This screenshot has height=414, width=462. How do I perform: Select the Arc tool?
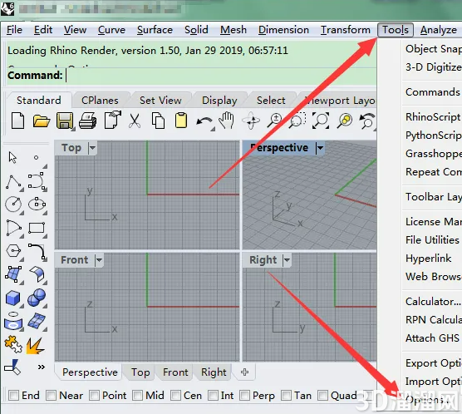(x=13, y=228)
